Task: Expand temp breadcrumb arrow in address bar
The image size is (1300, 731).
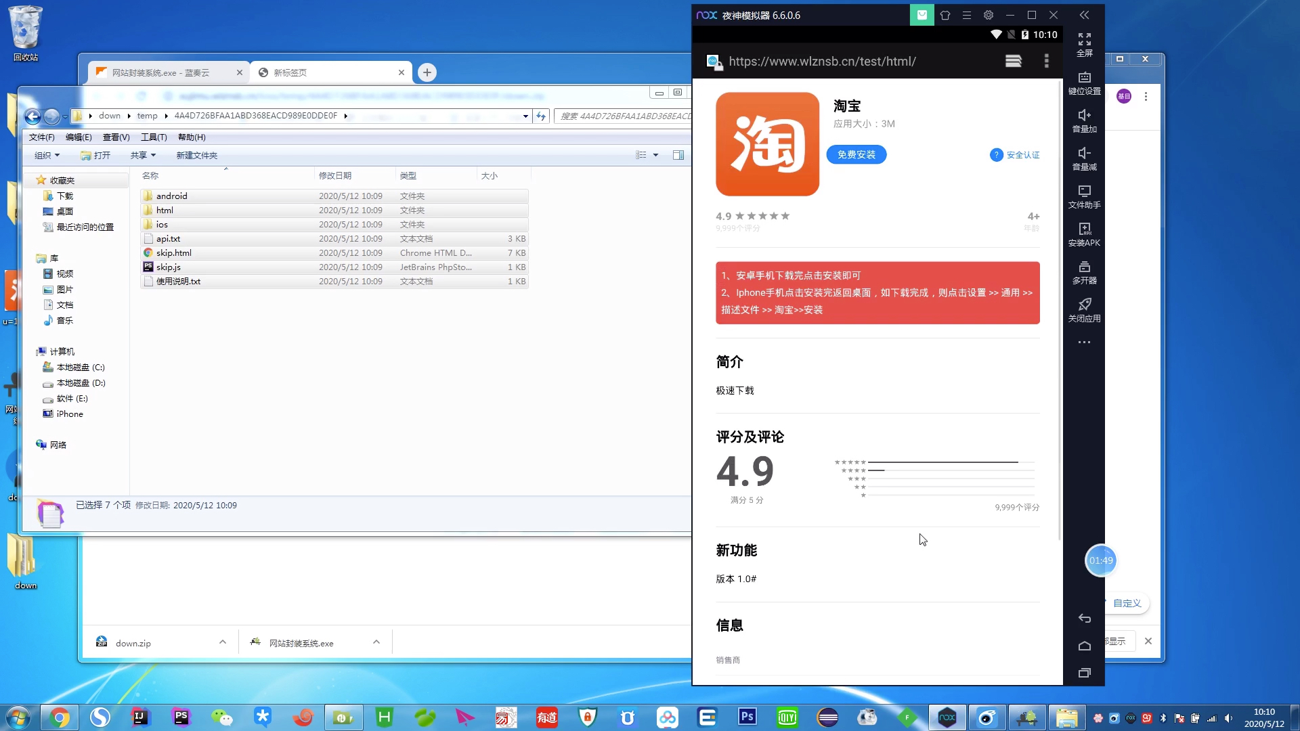Action: coord(166,116)
